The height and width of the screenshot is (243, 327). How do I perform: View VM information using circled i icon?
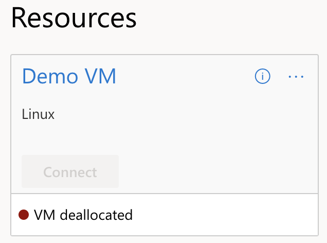(263, 77)
